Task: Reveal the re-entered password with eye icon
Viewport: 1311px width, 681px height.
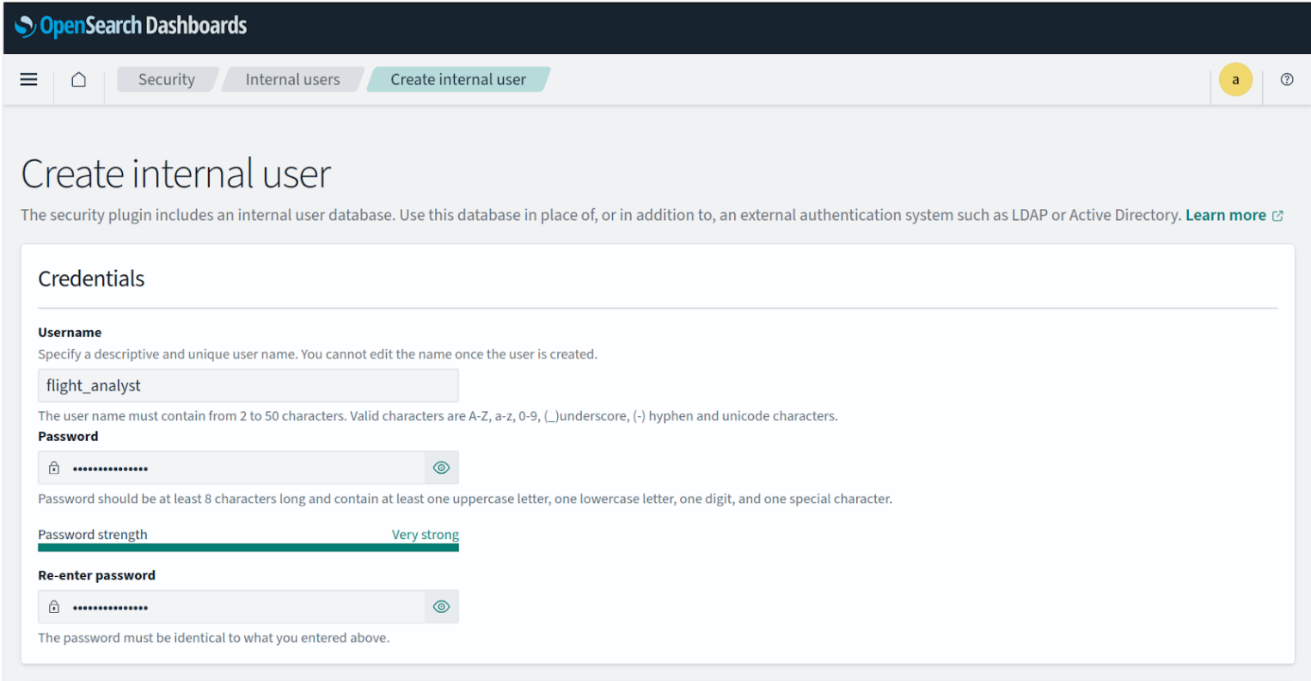Action: click(x=441, y=607)
